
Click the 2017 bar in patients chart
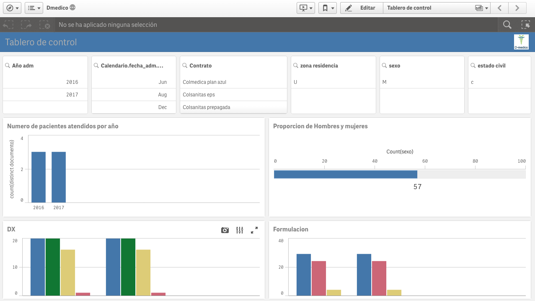[x=59, y=177]
